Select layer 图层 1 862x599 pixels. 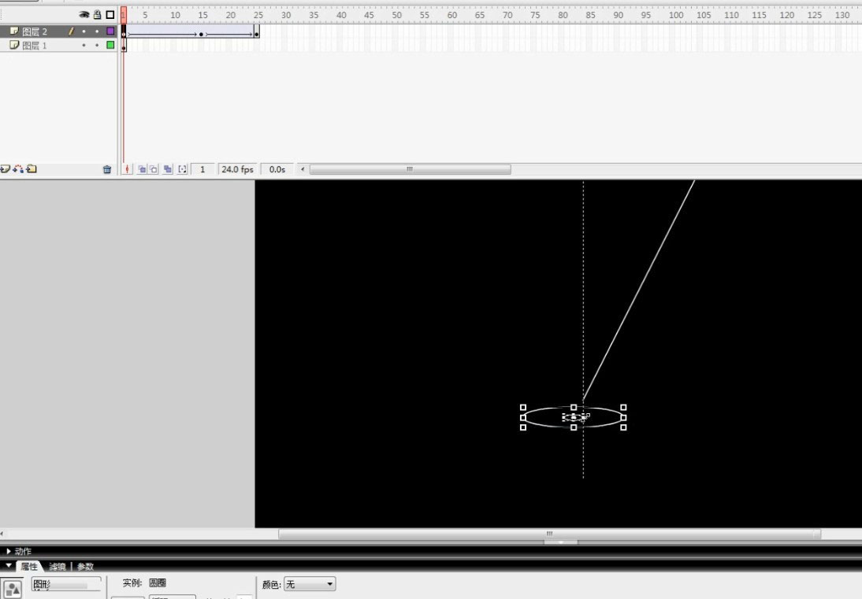pos(35,46)
